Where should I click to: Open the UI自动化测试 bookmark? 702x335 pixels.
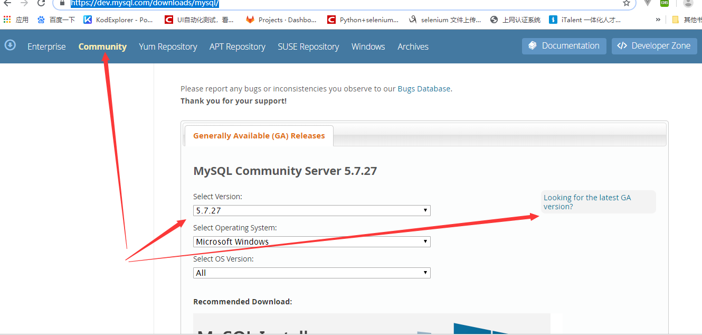(x=199, y=20)
